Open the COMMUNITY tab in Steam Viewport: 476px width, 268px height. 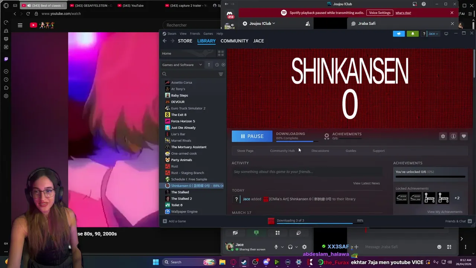234,41
